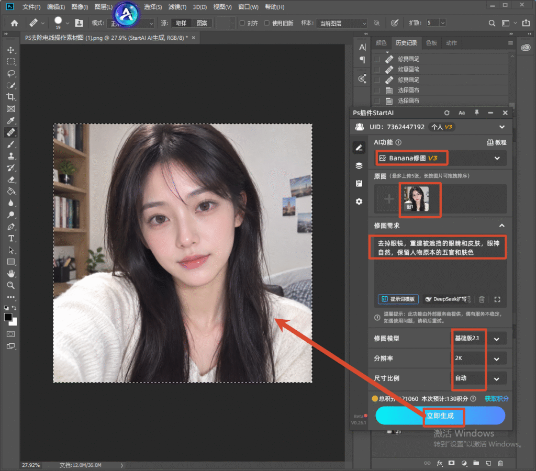Add image with the plus upload box
Viewport: 536px width, 471px height.
tap(389, 199)
